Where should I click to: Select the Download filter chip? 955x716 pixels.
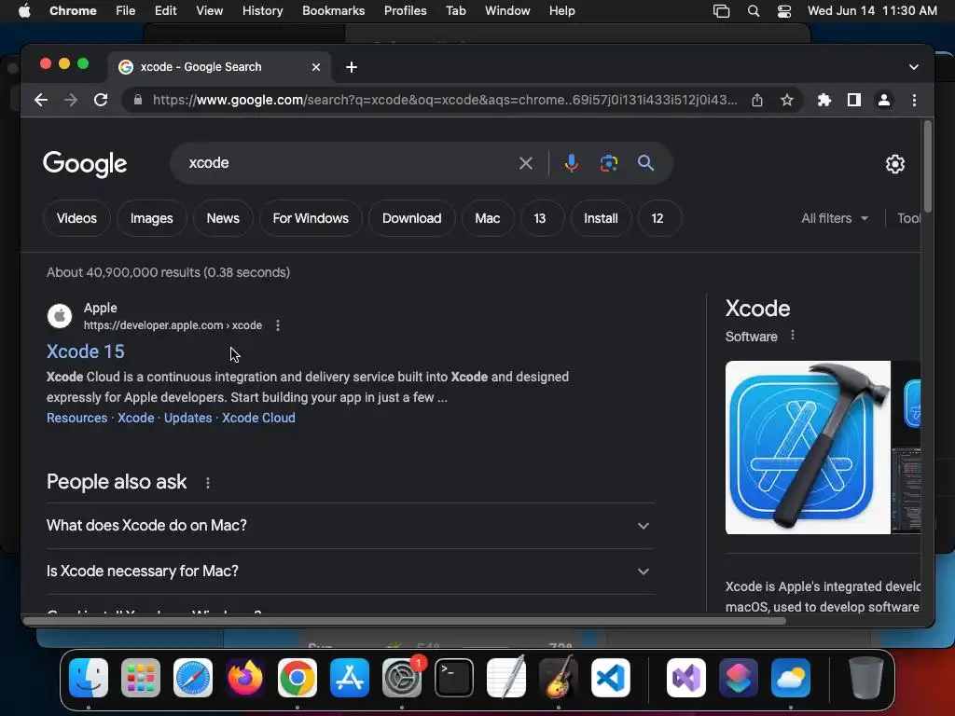coord(411,218)
